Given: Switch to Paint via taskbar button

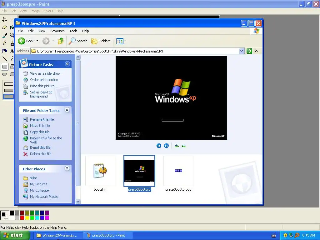Looking at the screenshot, I should (108, 236).
